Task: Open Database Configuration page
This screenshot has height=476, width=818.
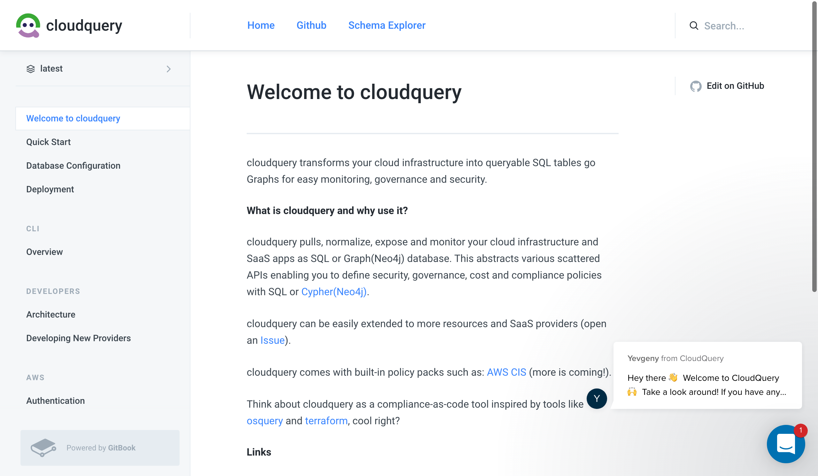Action: click(73, 165)
